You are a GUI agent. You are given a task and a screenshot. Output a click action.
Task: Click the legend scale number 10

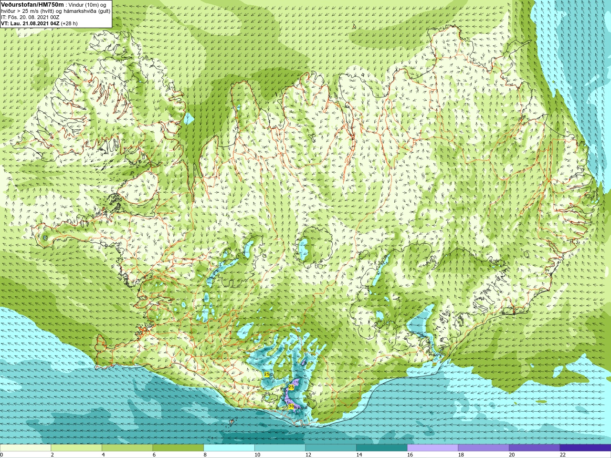click(x=257, y=455)
